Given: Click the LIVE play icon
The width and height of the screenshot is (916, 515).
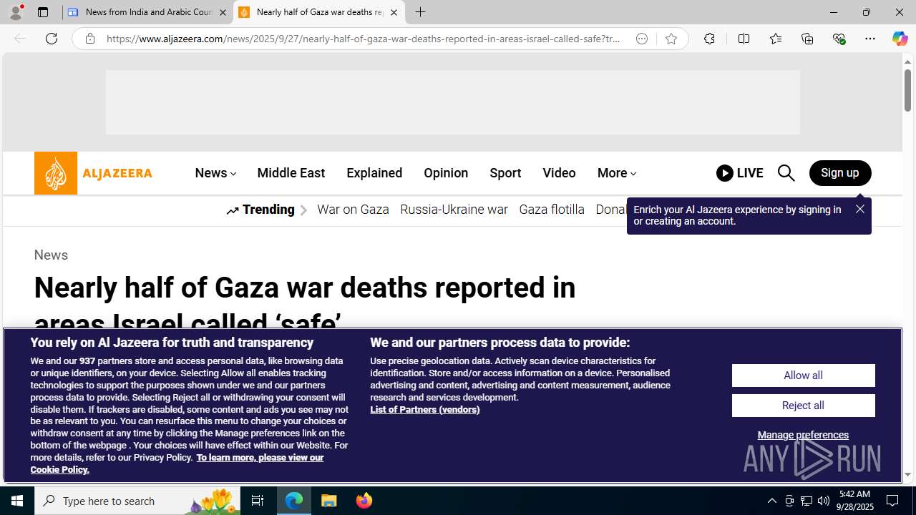Looking at the screenshot, I should point(725,173).
